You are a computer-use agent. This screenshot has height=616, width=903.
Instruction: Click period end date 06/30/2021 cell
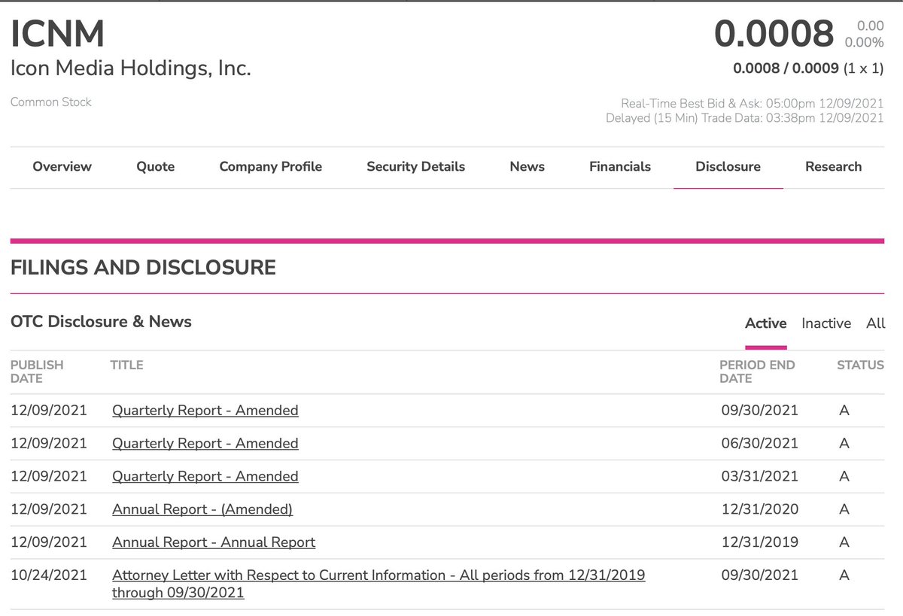pos(759,444)
